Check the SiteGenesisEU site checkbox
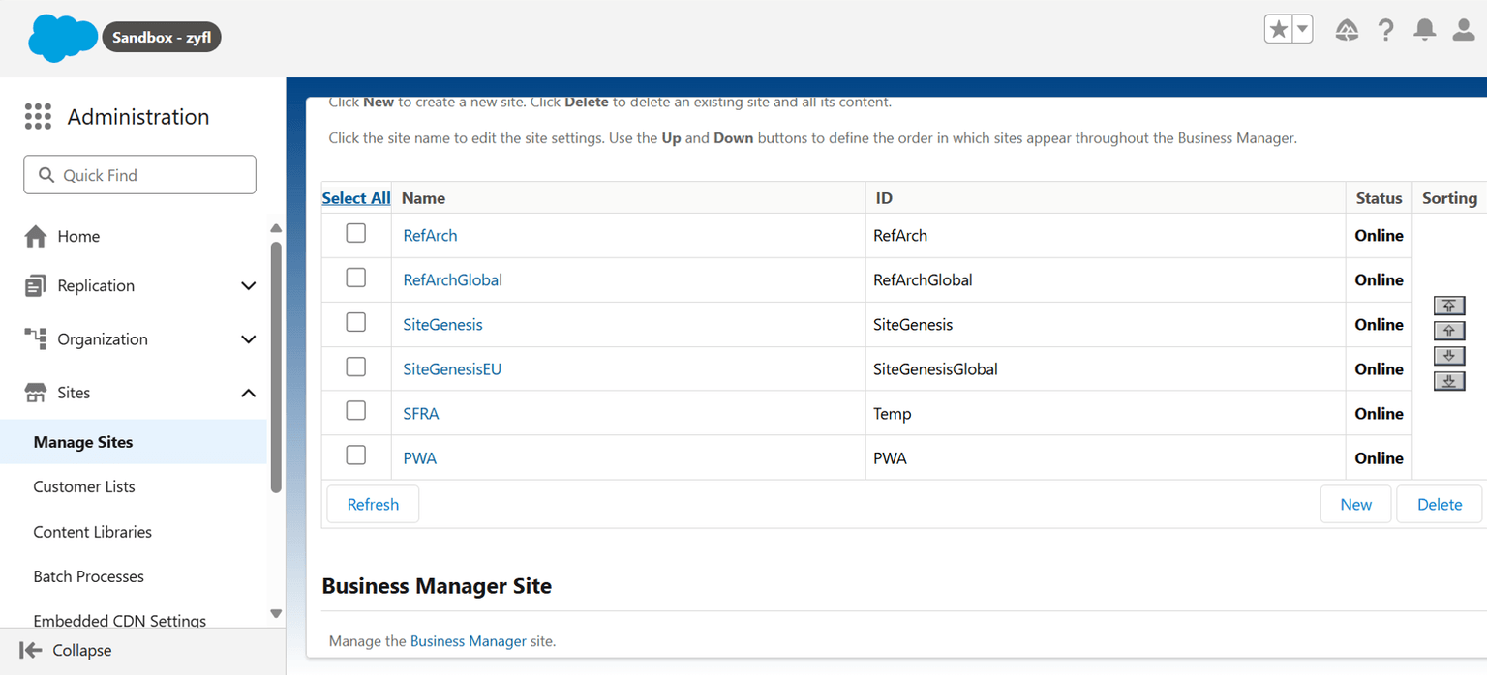 (x=356, y=367)
